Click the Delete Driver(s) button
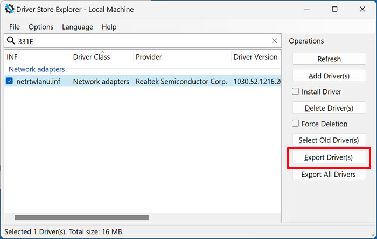The height and width of the screenshot is (239, 377). (329, 108)
